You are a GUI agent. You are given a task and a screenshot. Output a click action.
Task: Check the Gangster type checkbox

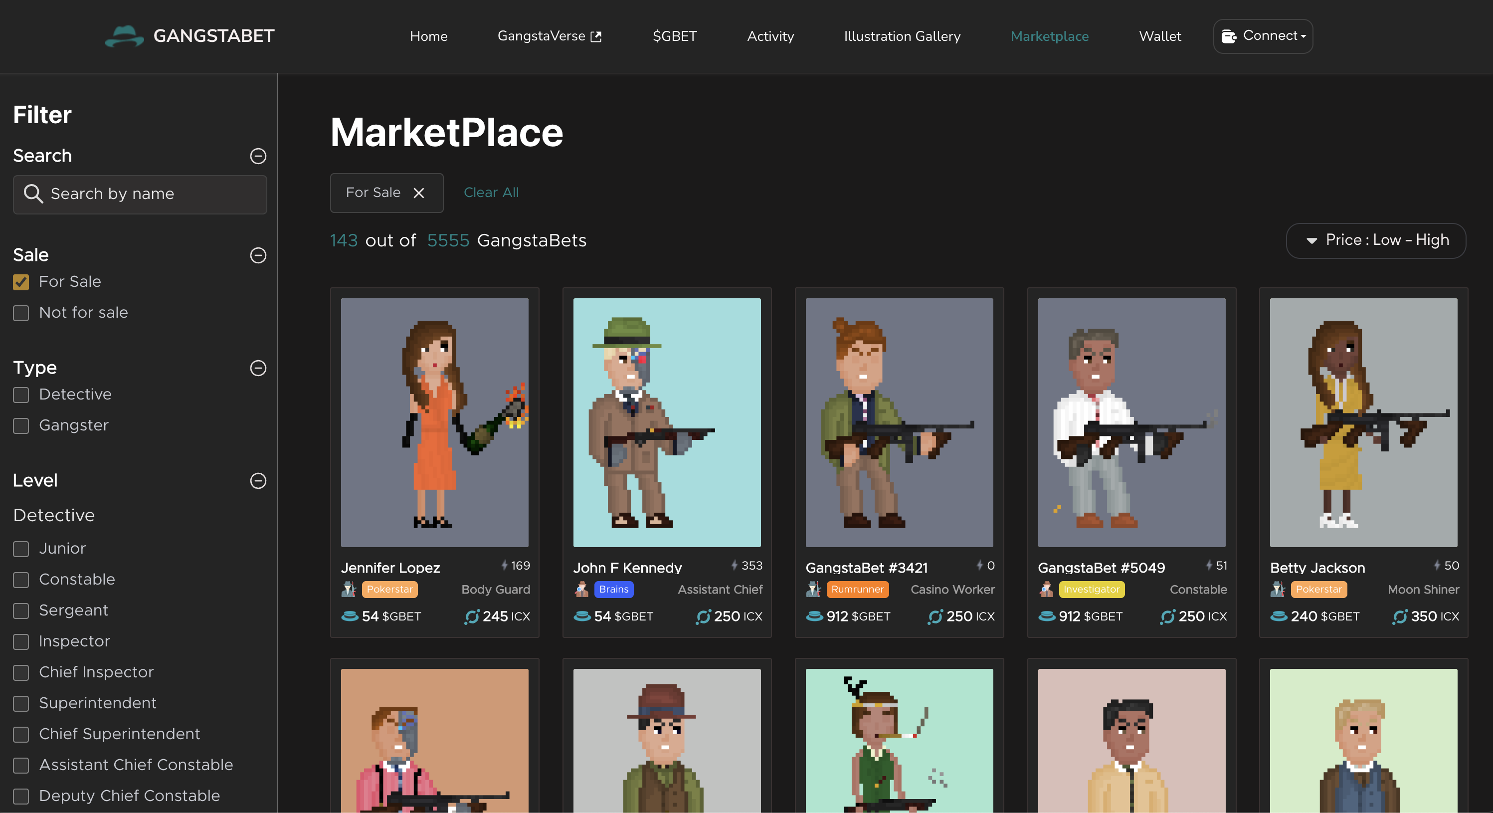21,425
